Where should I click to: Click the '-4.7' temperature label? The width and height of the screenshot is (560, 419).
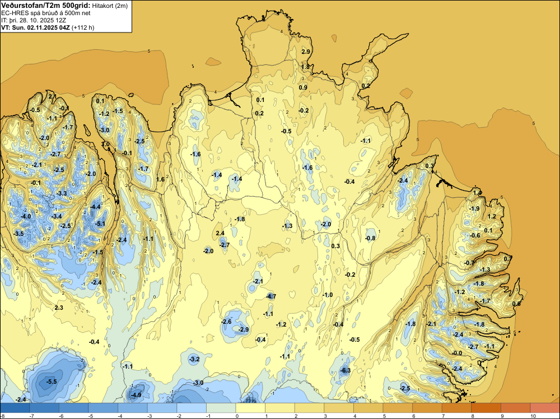click(271, 296)
